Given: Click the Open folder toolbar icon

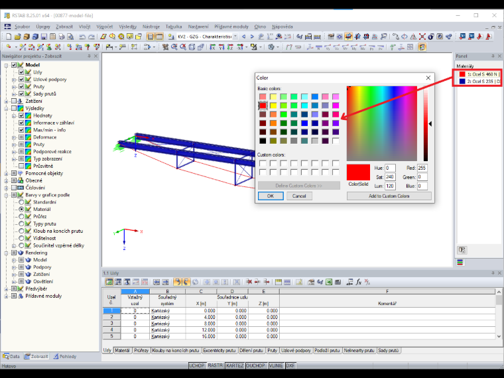Looking at the screenshot, I should (18, 36).
